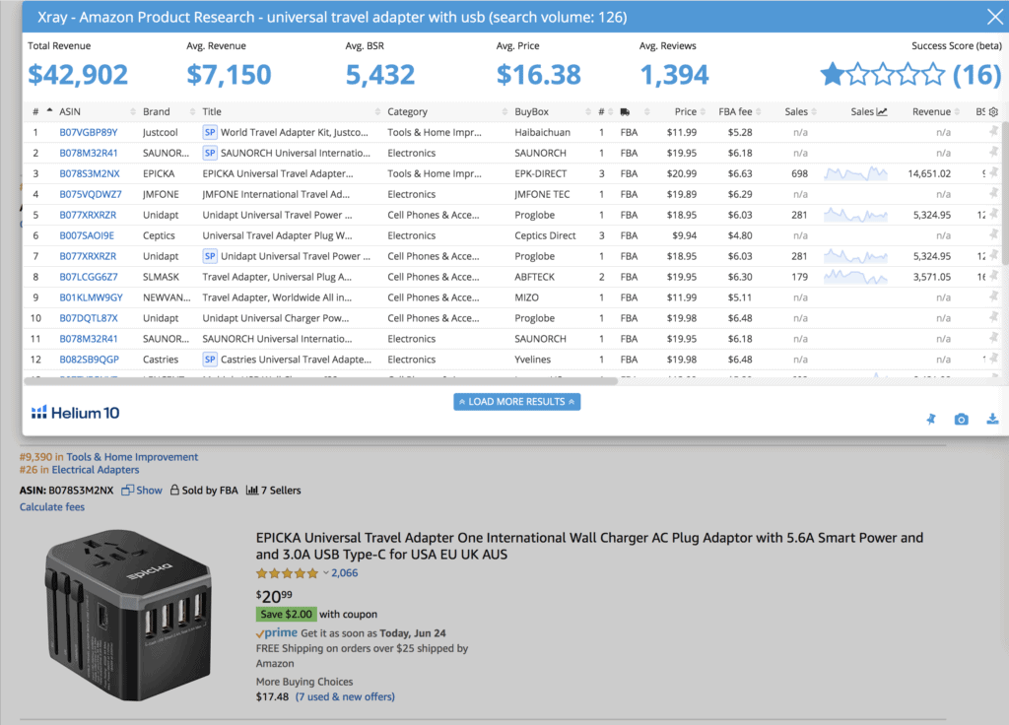Click Show link next to ASIN
This screenshot has width=1009, height=725.
tap(149, 491)
